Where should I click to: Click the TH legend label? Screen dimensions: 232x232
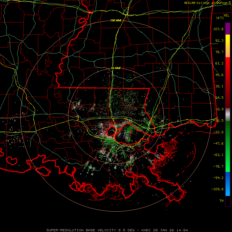[x=221, y=201]
